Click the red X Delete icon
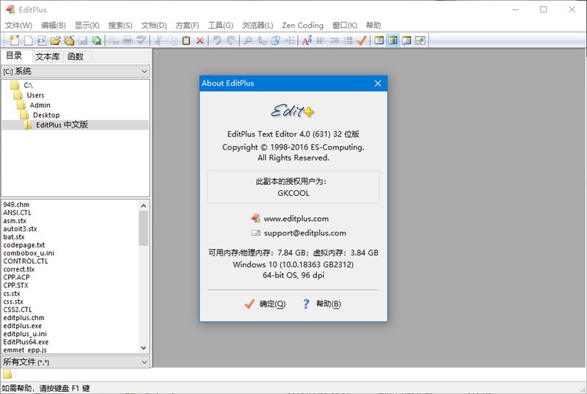Viewport: 587px width, 394px height. point(200,41)
